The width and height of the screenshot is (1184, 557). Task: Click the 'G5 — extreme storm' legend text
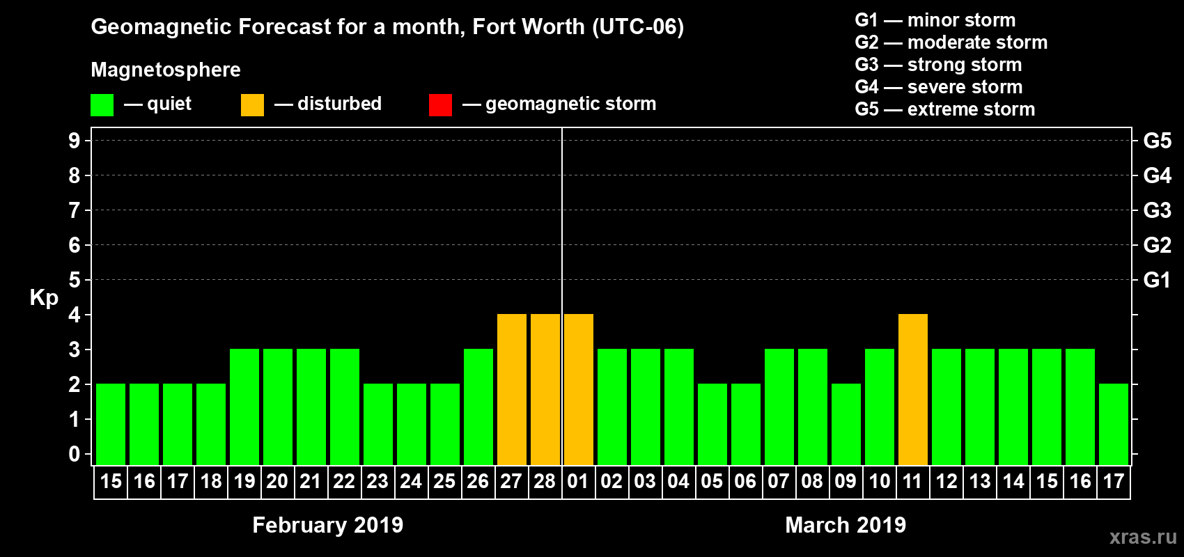[945, 109]
